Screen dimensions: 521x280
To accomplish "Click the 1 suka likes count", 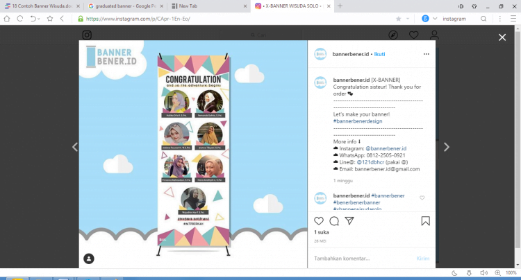I will (322, 232).
